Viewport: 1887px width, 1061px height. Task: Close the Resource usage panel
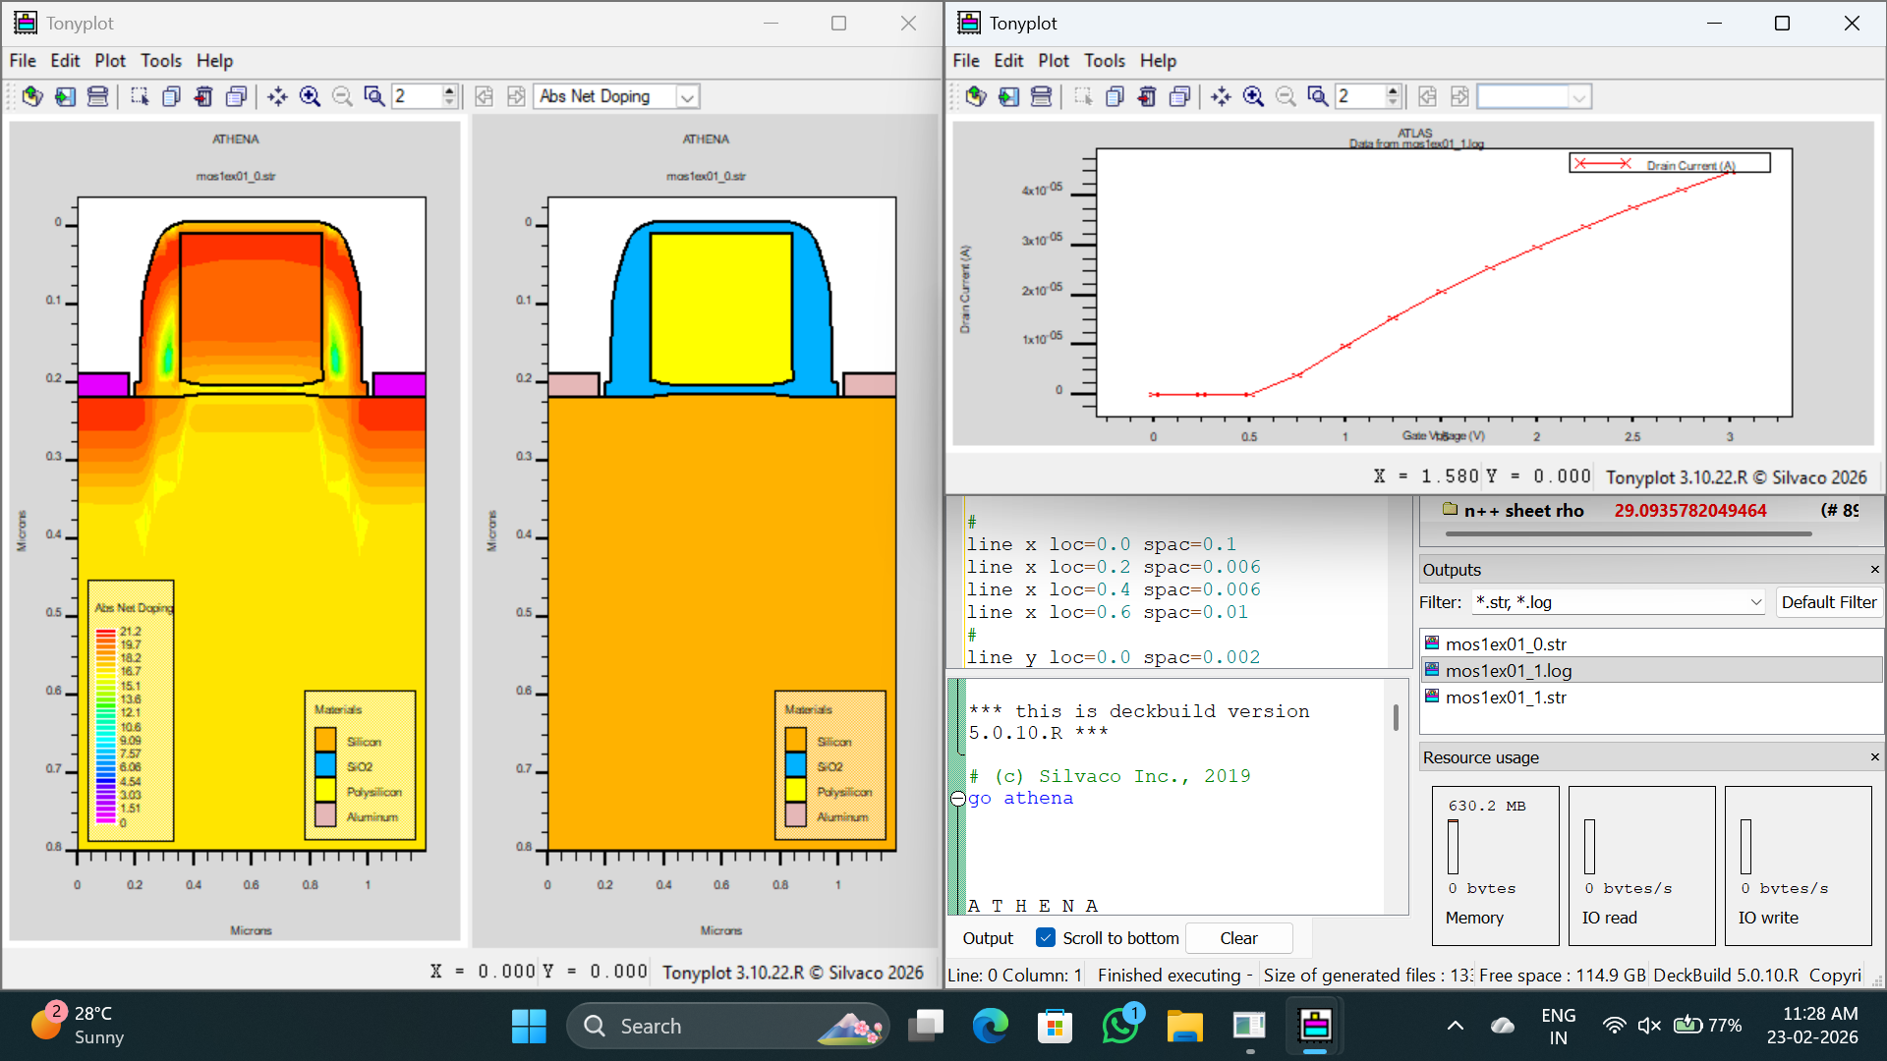1874,757
